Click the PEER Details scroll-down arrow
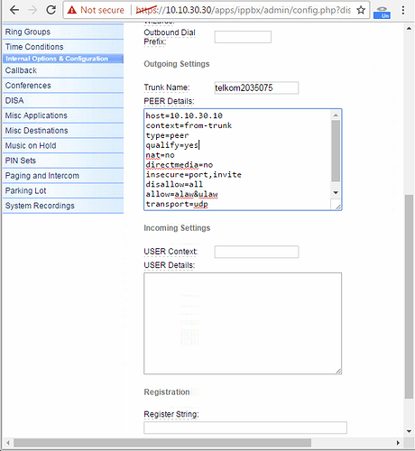The height and width of the screenshot is (451, 415). (x=336, y=193)
